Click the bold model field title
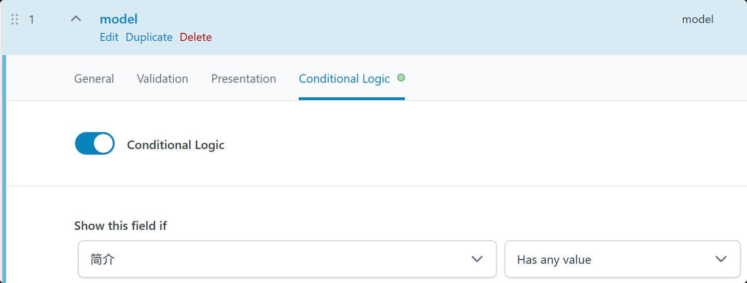 (x=119, y=19)
